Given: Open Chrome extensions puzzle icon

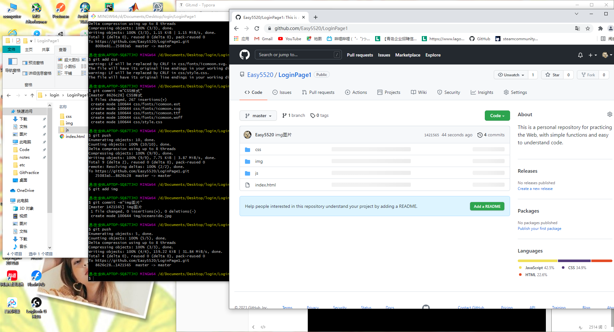Looking at the screenshot, I should point(600,28).
